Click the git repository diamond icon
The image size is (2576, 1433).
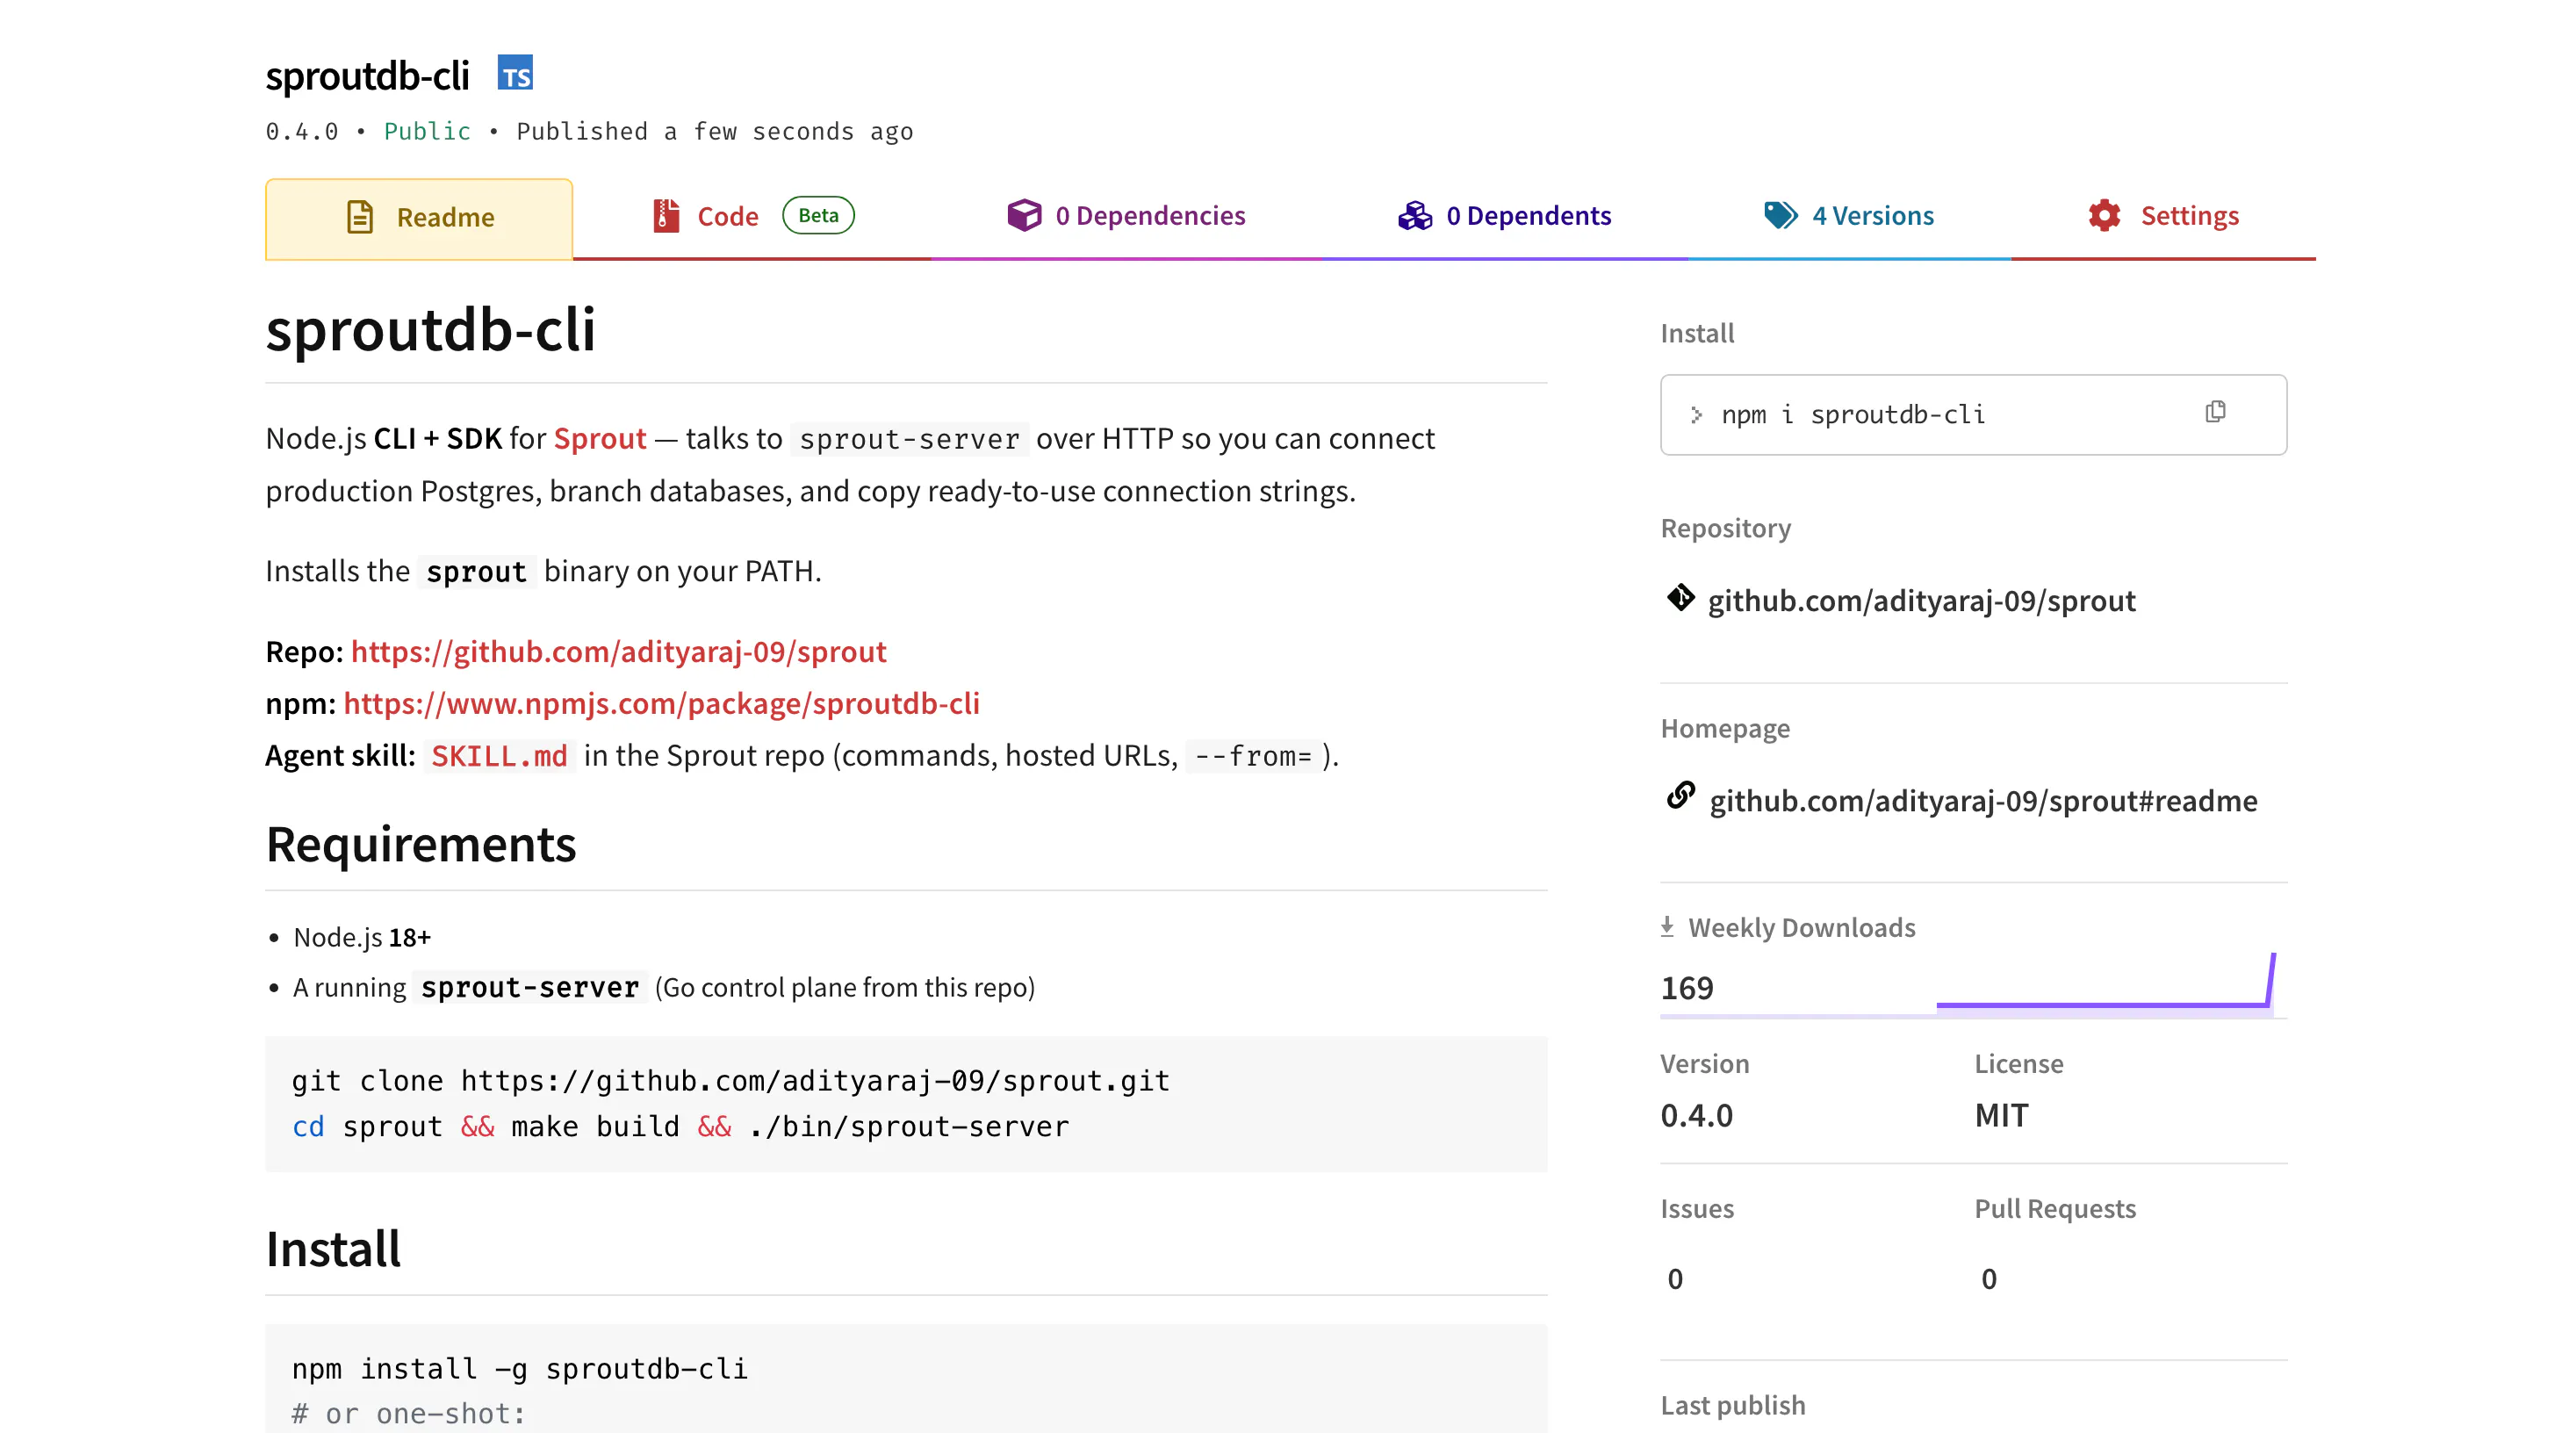click(1680, 598)
